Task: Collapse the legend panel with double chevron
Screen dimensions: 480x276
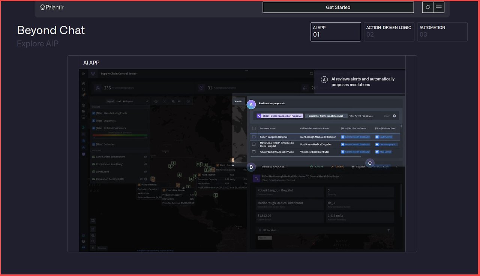Action: 147,101
